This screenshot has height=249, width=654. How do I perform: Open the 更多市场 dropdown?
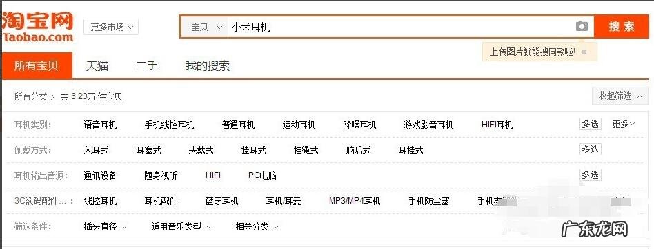coord(111,27)
